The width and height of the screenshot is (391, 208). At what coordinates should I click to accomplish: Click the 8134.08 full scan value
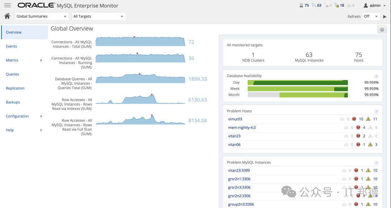(198, 120)
